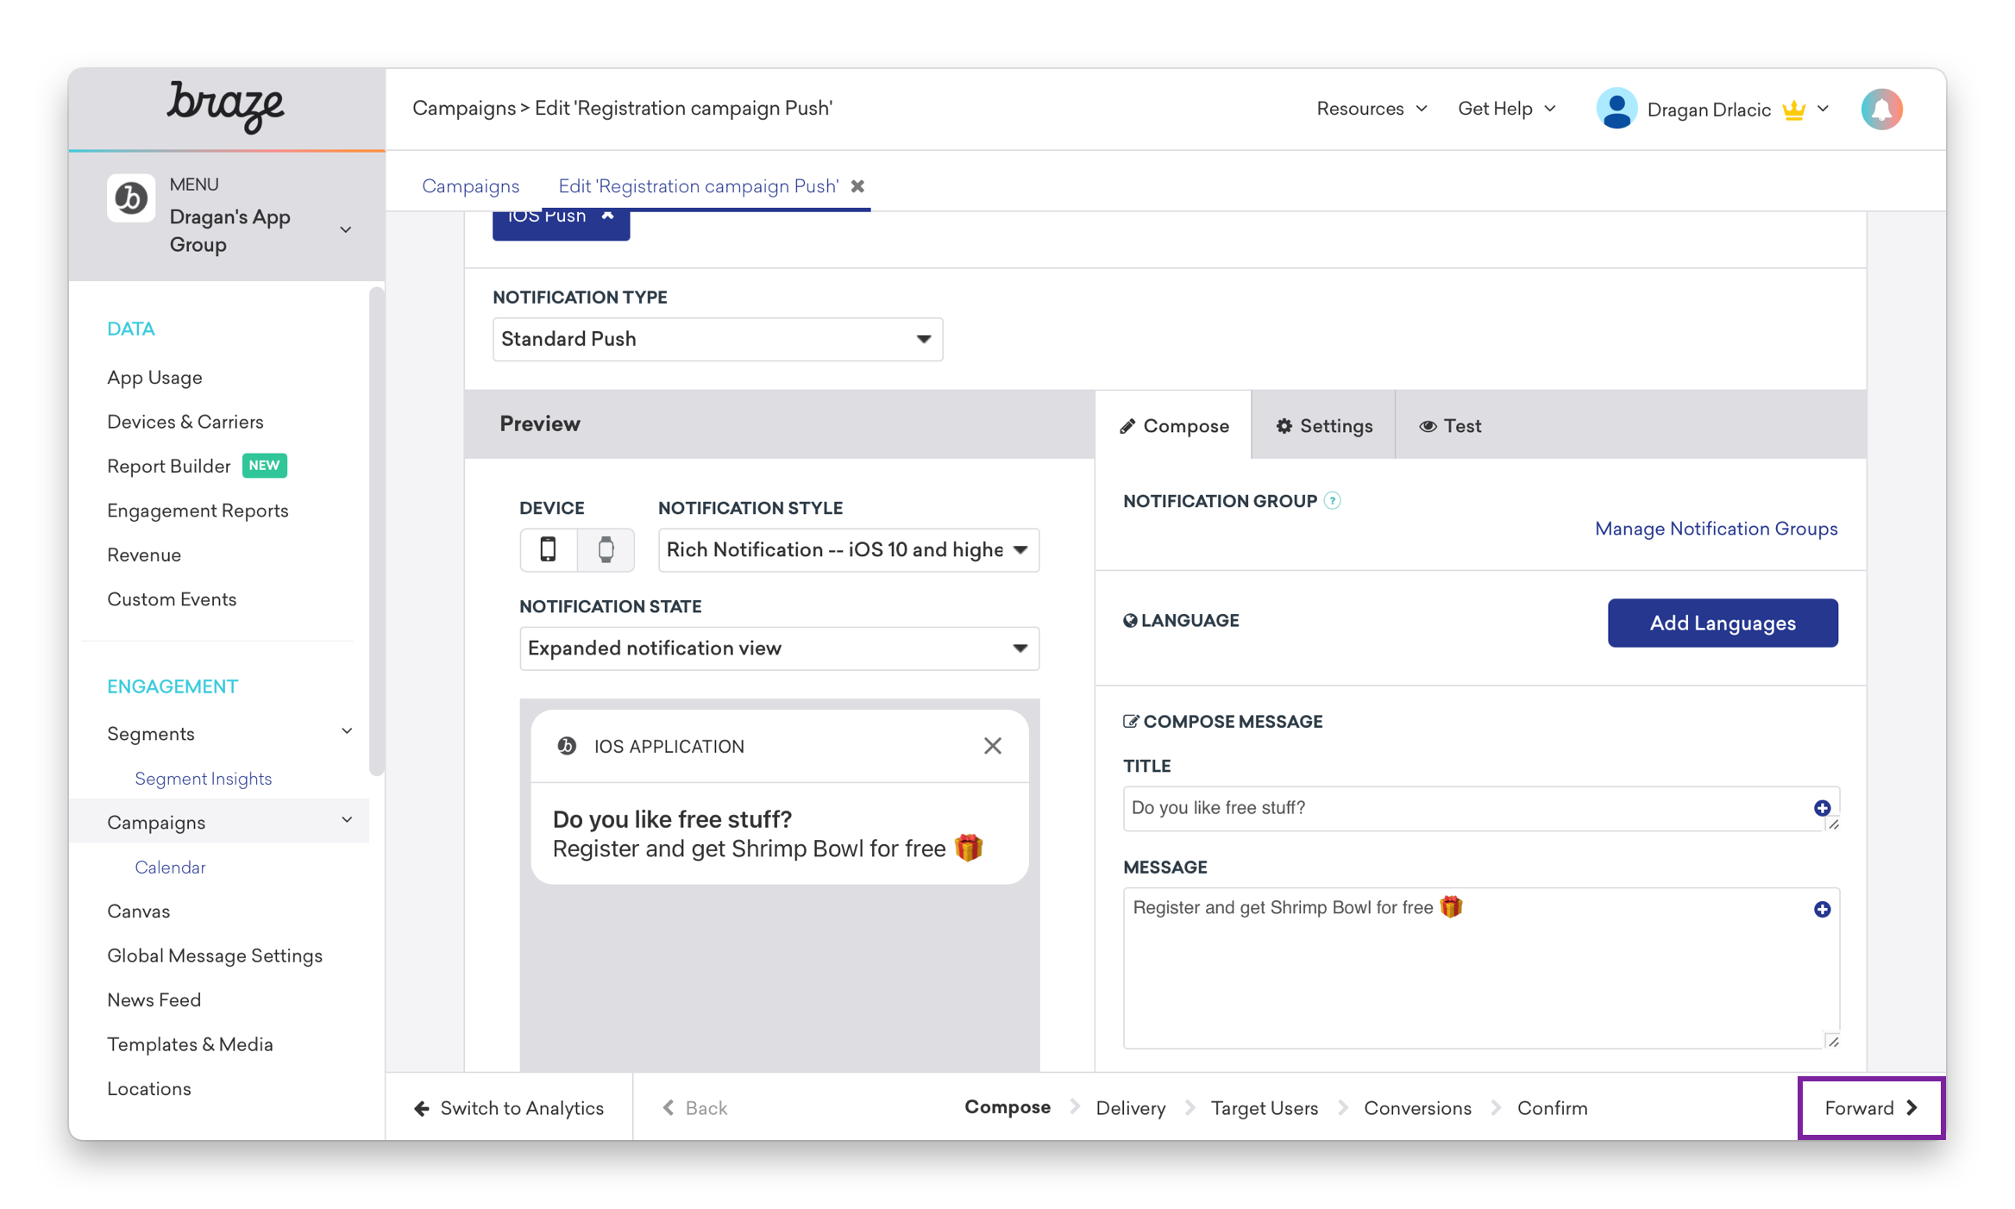Switch to the Test tab
Screen dimensions: 2015x1209
(1451, 426)
